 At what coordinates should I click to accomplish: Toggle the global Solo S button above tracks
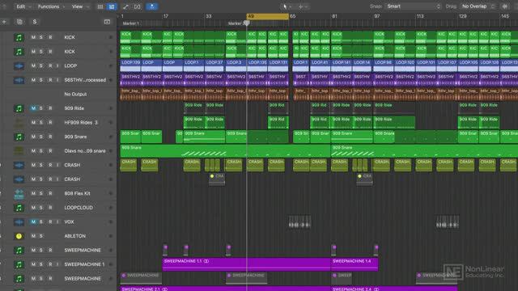click(x=34, y=22)
